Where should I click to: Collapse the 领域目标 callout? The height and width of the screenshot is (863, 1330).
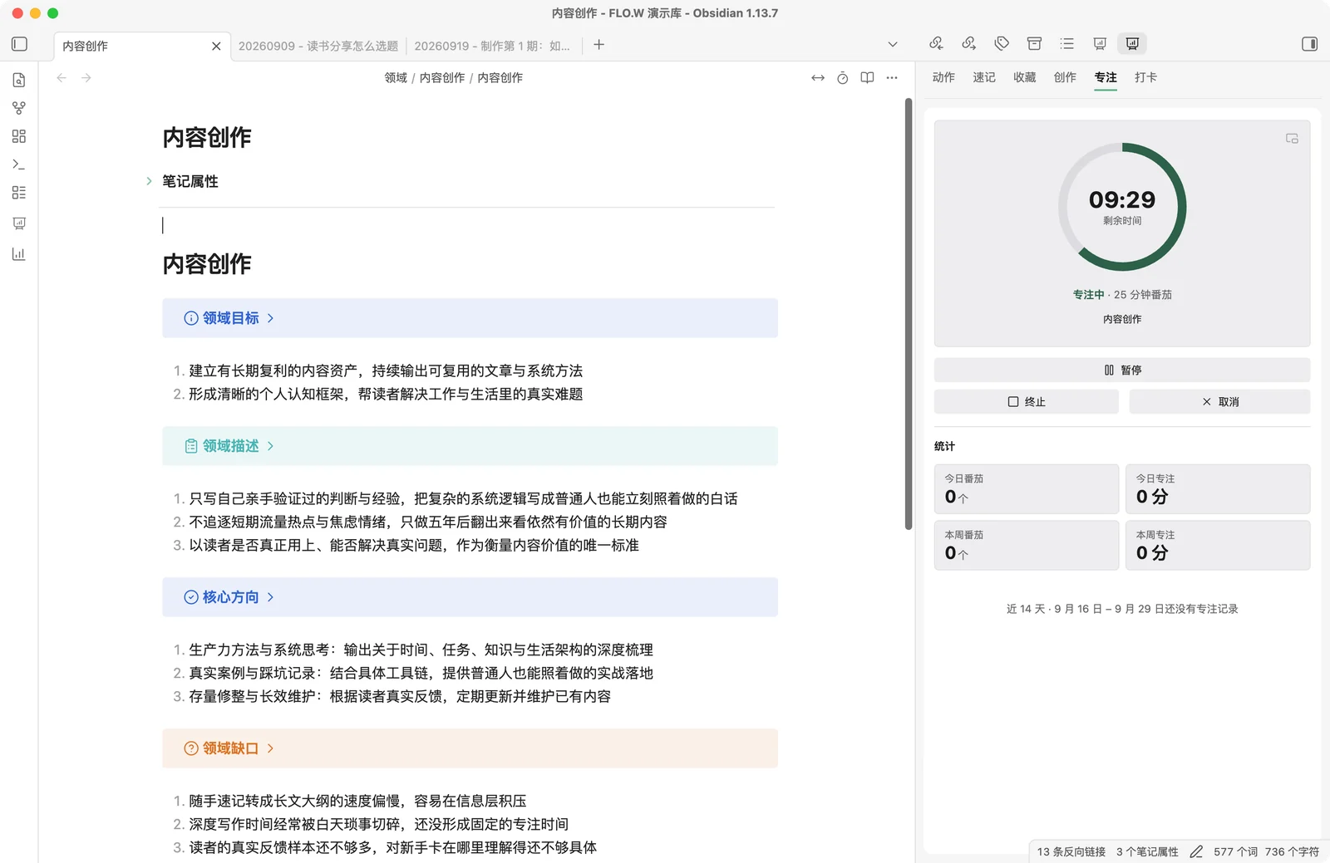tap(270, 318)
